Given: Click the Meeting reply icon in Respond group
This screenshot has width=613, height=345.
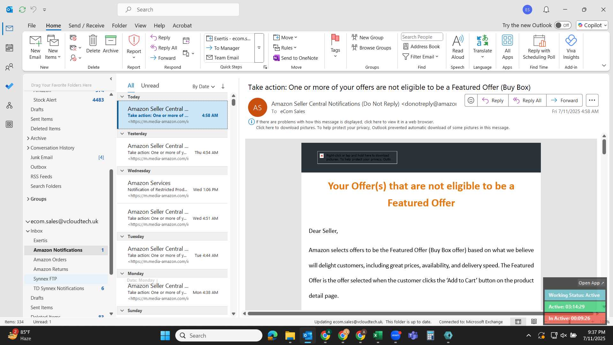Looking at the screenshot, I should tap(186, 41).
